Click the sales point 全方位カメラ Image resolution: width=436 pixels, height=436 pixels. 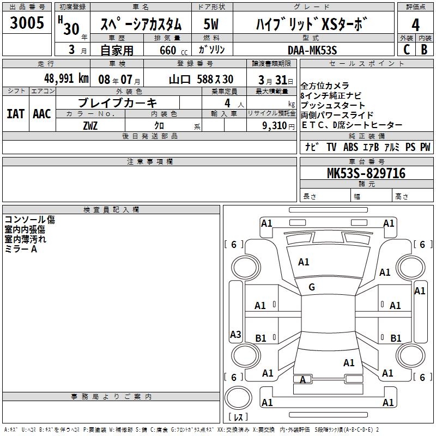click(325, 86)
